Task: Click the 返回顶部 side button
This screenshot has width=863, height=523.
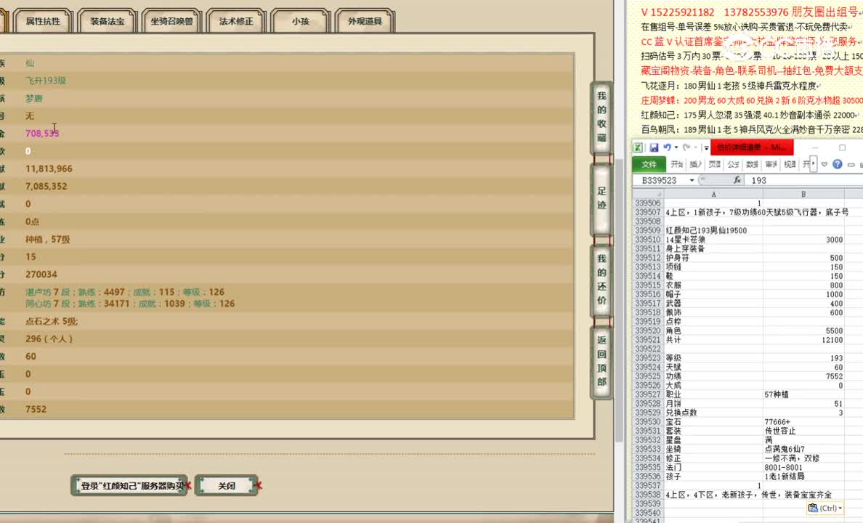Action: click(601, 362)
